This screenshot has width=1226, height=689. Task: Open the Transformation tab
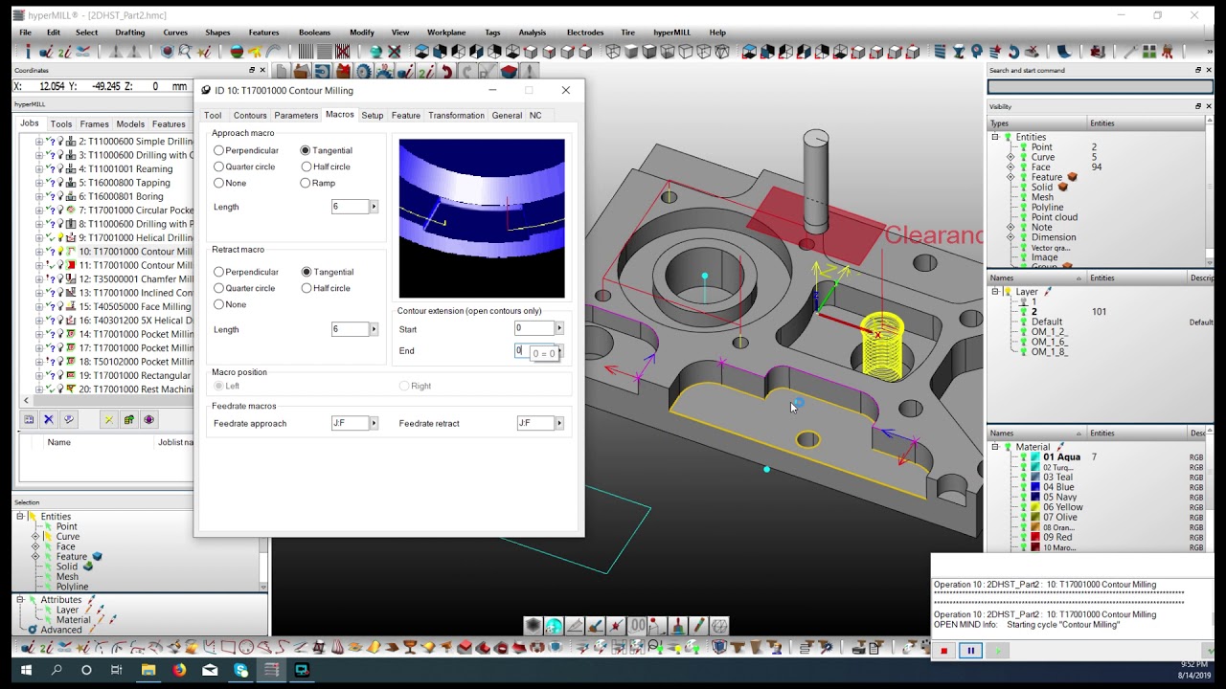click(x=456, y=115)
